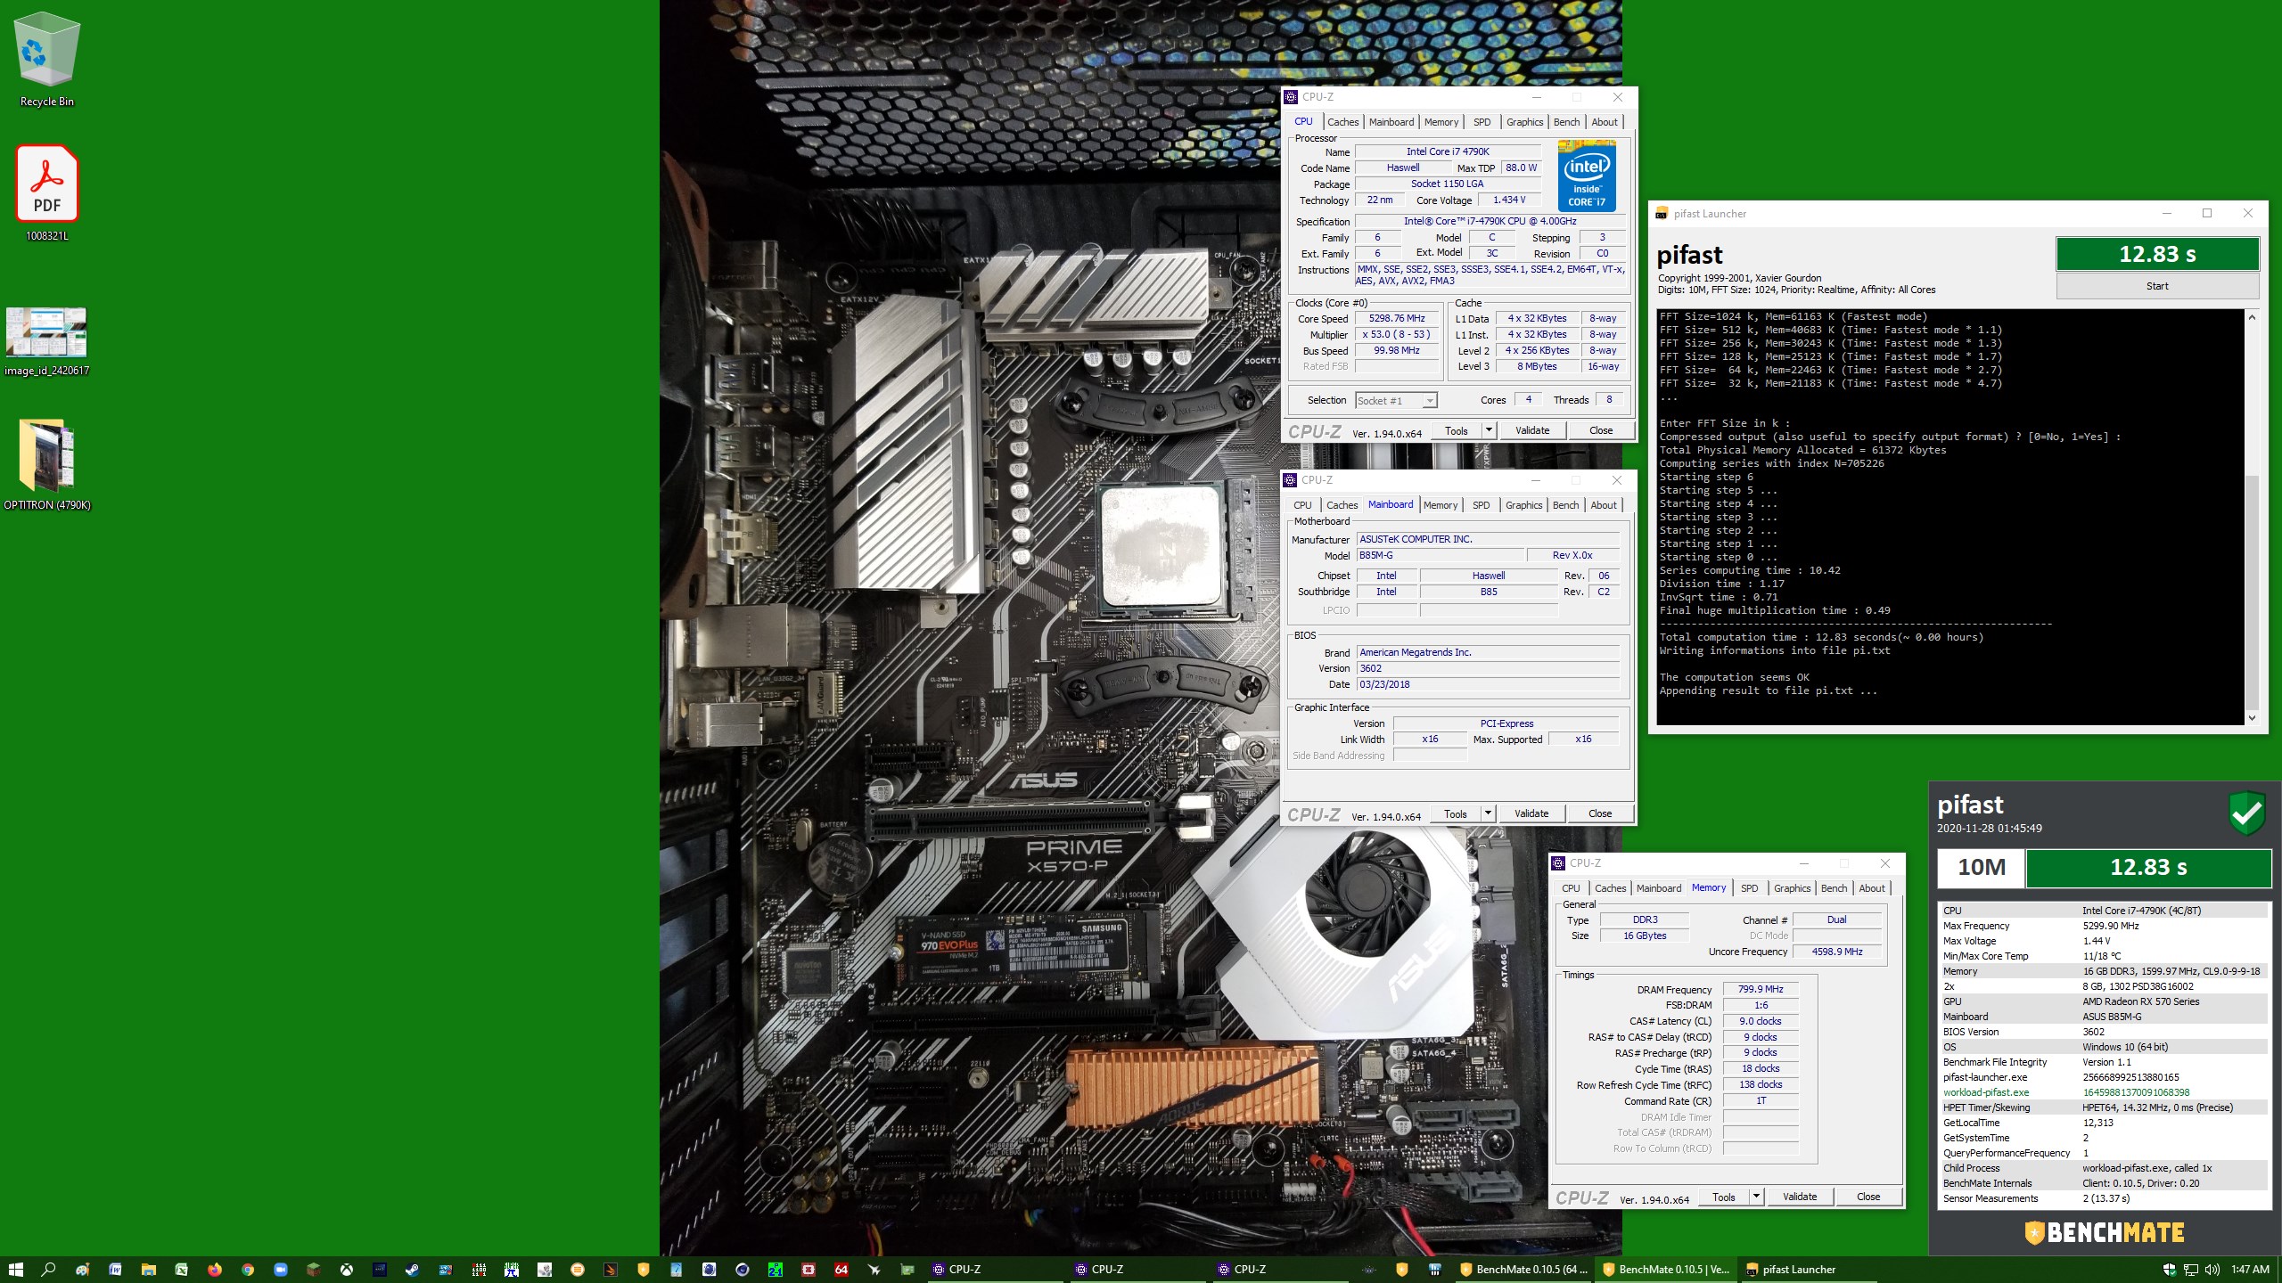Image resolution: width=2282 pixels, height=1283 pixels.
Task: Expand Tools arrow in CPU-Z Memory window
Action: coord(1755,1197)
